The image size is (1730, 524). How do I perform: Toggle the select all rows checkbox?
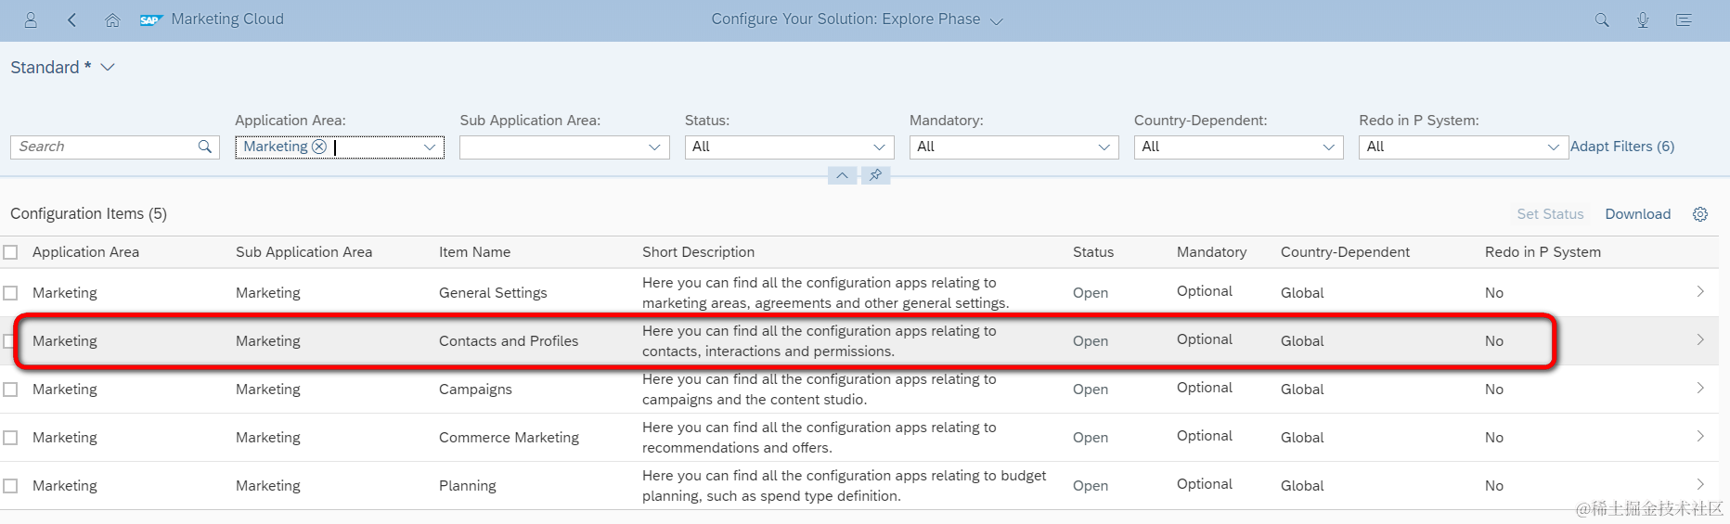click(x=11, y=252)
